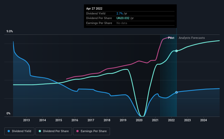The image size is (224, 139).
Task: Click the Past label on the chart
Action: pyautogui.click(x=171, y=38)
